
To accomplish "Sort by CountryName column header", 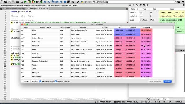I will 46,27.
